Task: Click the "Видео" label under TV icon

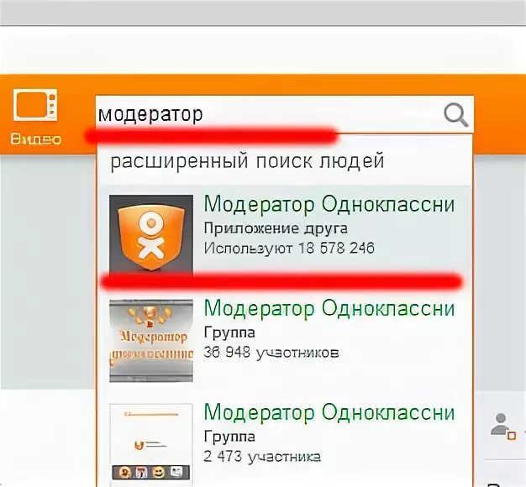Action: tap(35, 139)
